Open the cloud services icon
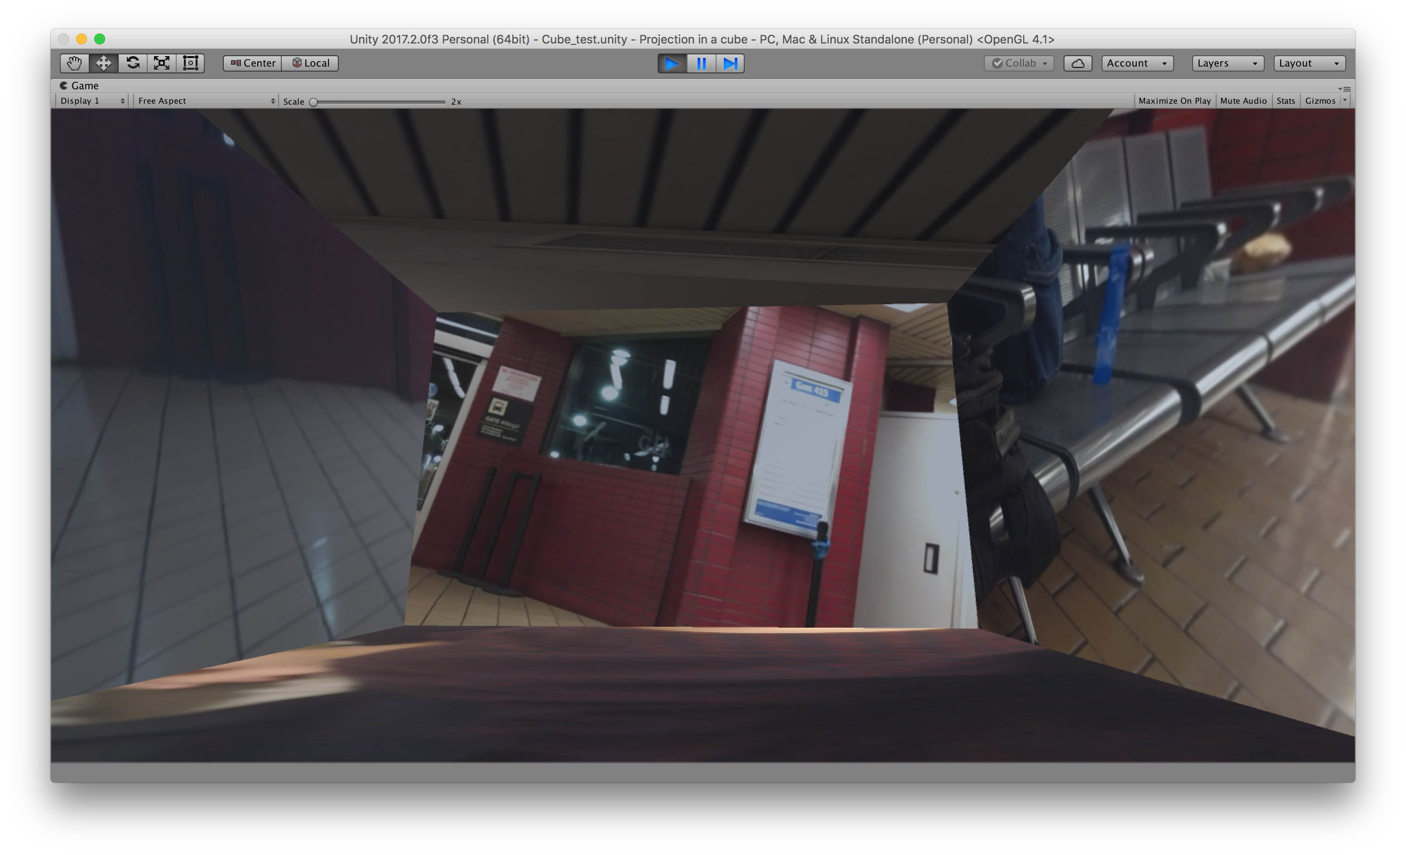1406x855 pixels. click(x=1078, y=63)
